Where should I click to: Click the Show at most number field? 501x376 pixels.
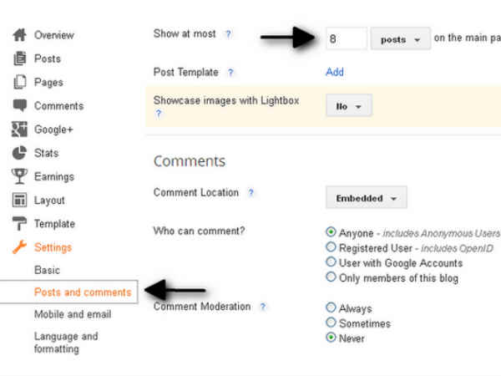pyautogui.click(x=347, y=38)
